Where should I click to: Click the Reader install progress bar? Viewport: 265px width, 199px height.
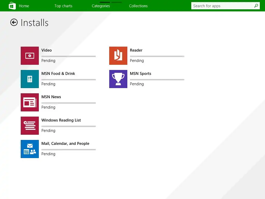click(x=157, y=56)
